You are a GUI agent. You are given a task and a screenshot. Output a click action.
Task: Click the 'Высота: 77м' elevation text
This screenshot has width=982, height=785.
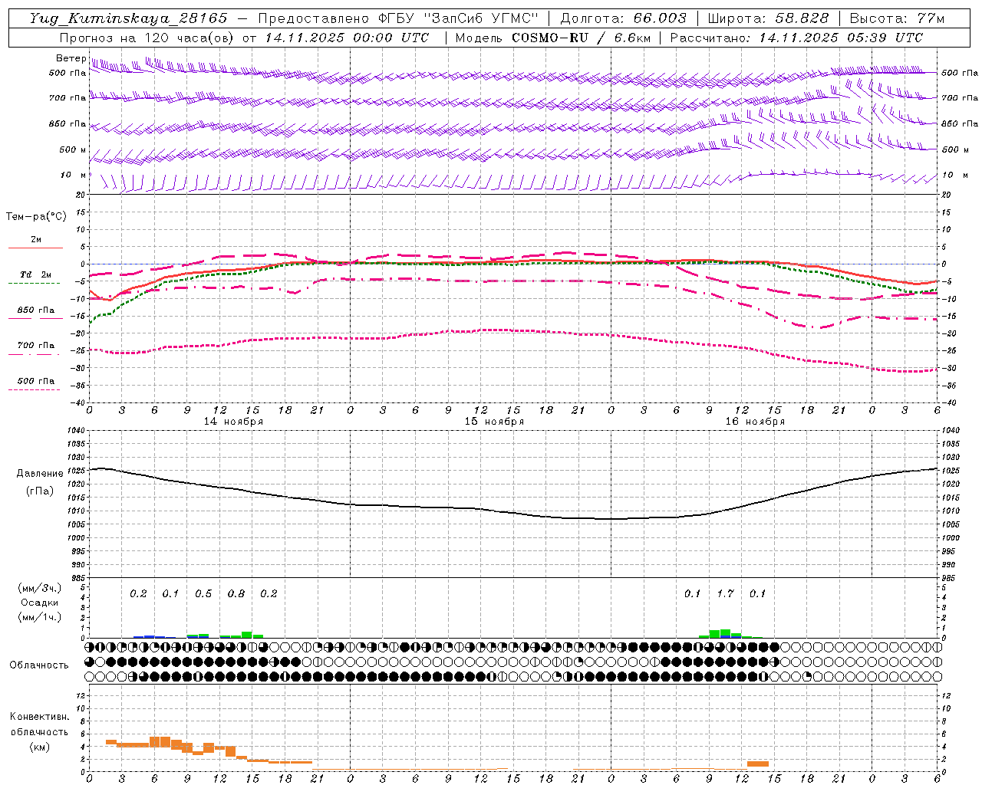click(897, 18)
